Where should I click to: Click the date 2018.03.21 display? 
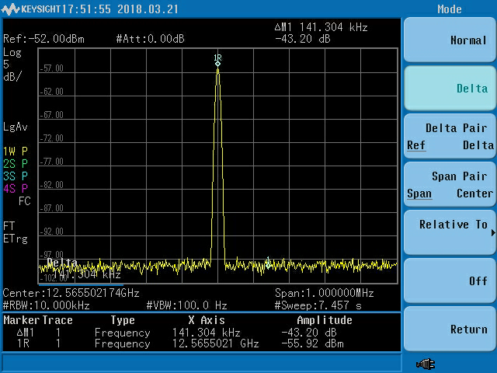pyautogui.click(x=148, y=9)
